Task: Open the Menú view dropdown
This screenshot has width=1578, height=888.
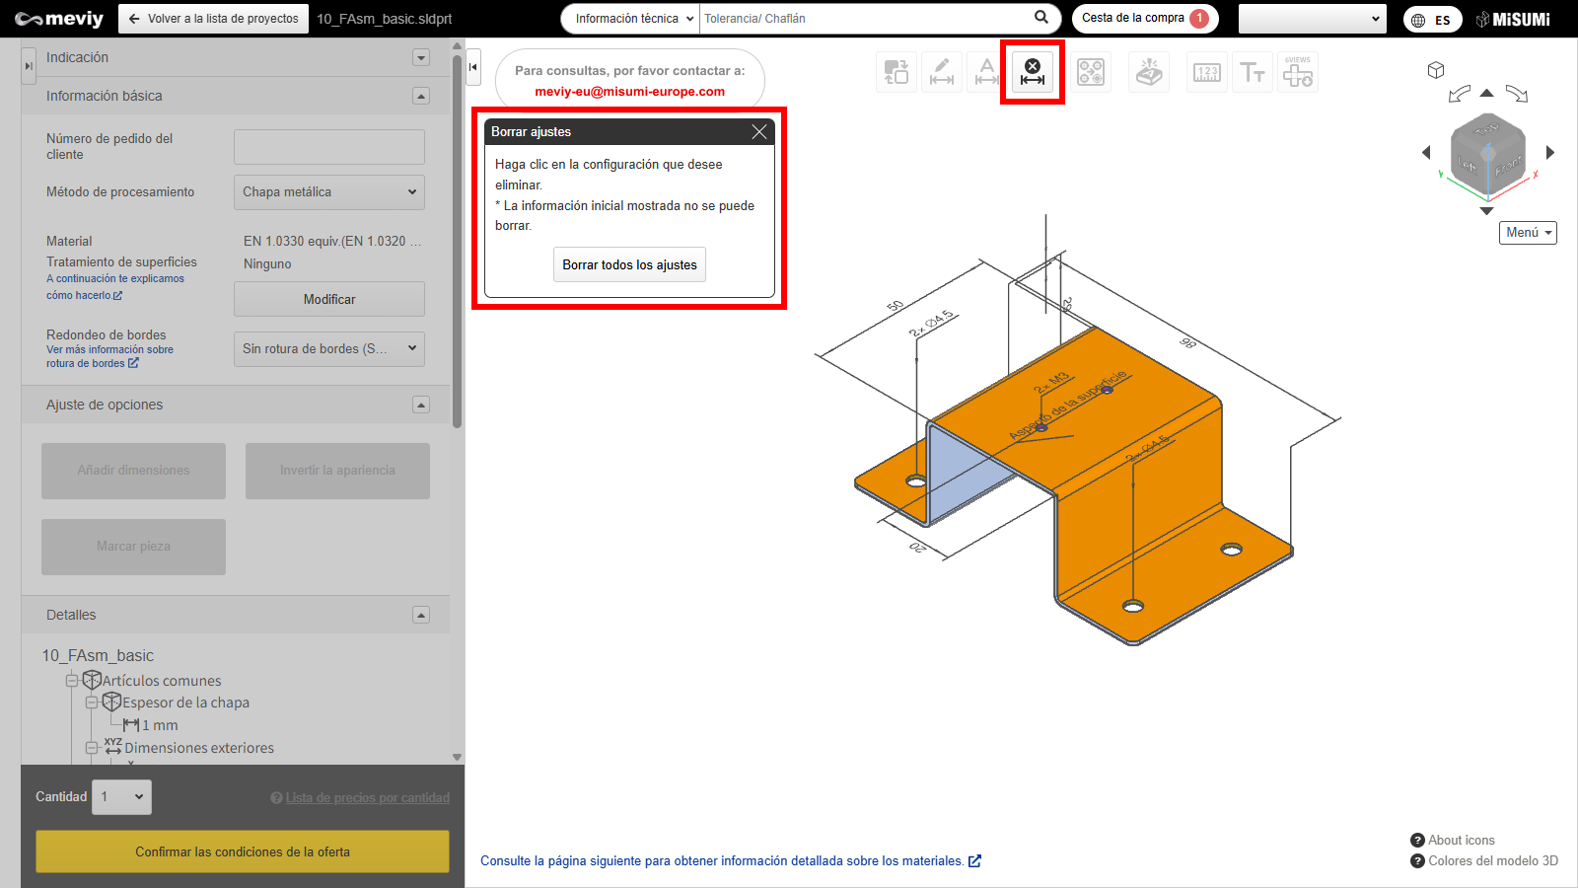Action: coord(1528,233)
